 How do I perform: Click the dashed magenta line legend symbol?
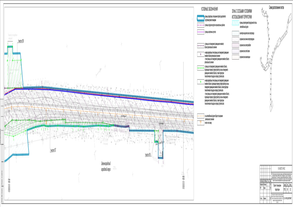(200, 25)
